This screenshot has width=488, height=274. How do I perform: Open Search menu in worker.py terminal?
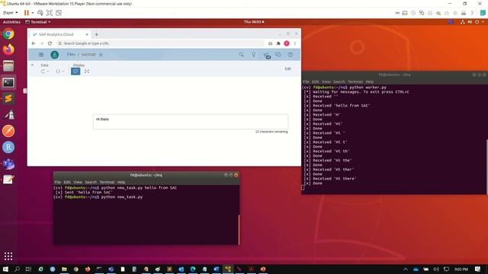pyautogui.click(x=339, y=81)
